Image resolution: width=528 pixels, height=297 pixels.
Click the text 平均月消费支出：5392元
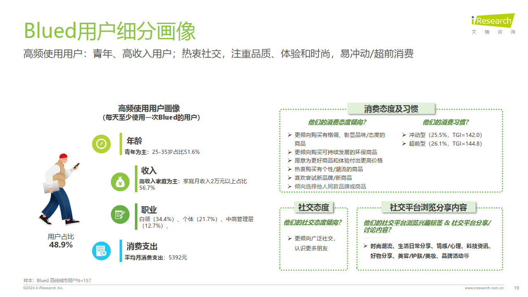[x=156, y=257]
